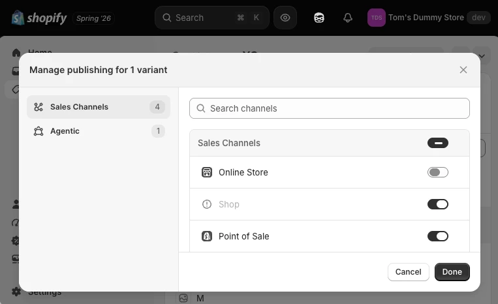
Task: Click the Done button
Action: point(452,272)
